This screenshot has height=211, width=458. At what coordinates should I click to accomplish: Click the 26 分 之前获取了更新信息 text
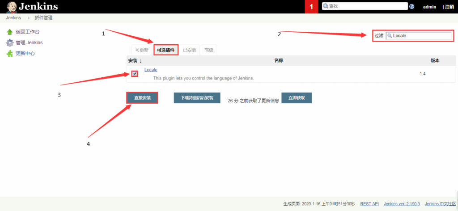coord(253,101)
